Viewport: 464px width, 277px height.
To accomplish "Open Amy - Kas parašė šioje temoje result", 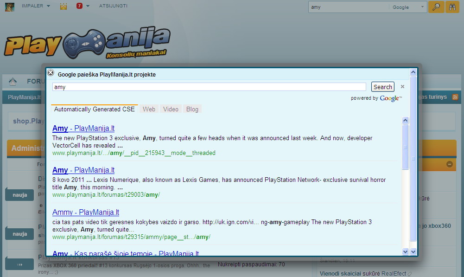I will pos(126,253).
